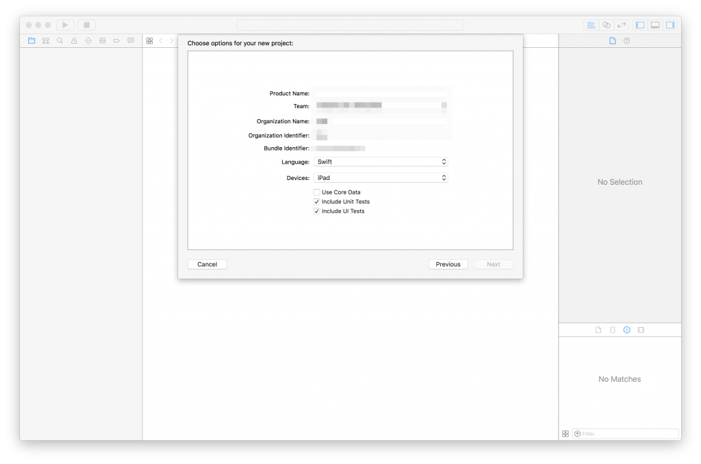Open the Language dropdown showing Swift

pyautogui.click(x=381, y=162)
